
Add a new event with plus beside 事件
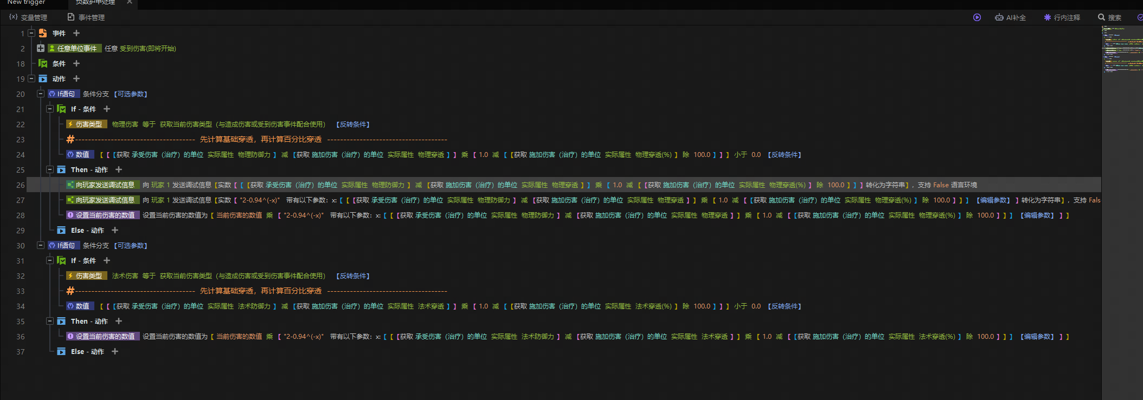pyautogui.click(x=76, y=33)
